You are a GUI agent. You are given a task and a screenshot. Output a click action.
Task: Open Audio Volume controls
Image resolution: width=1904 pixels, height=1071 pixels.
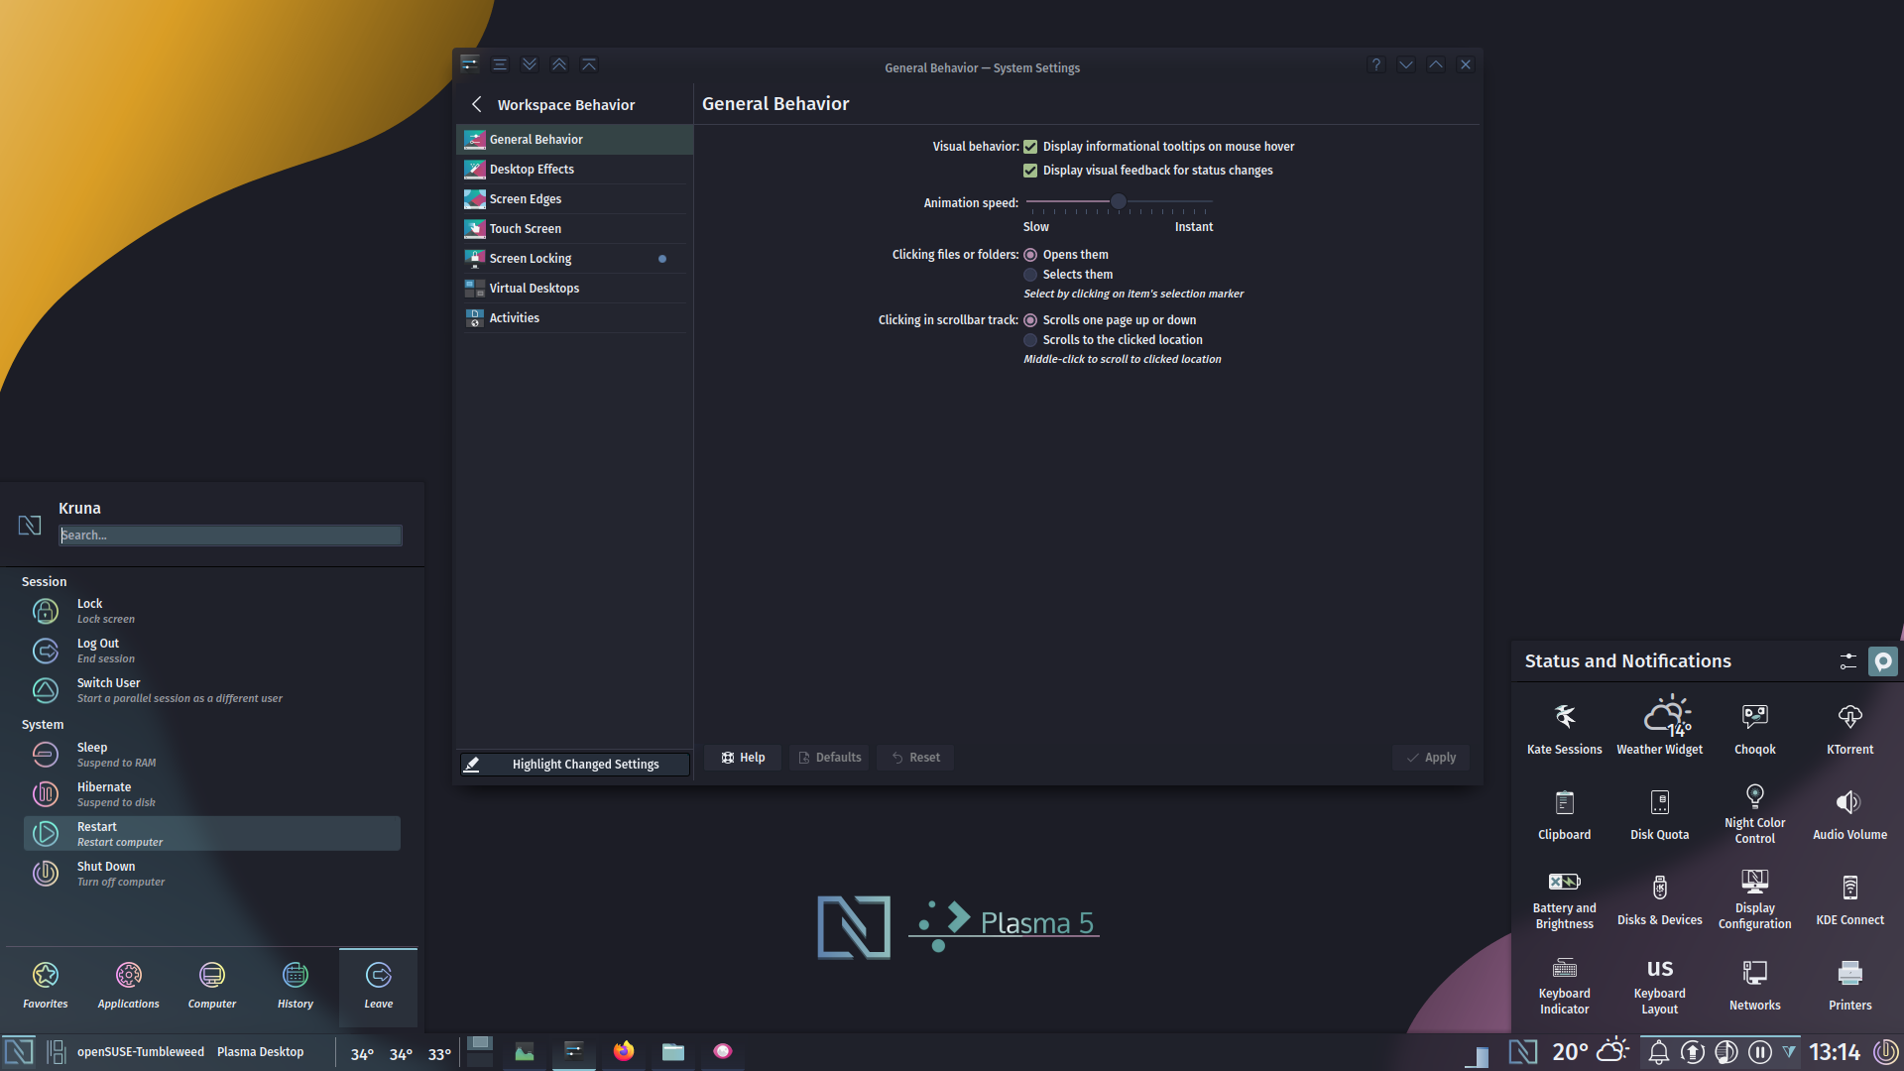tap(1849, 813)
